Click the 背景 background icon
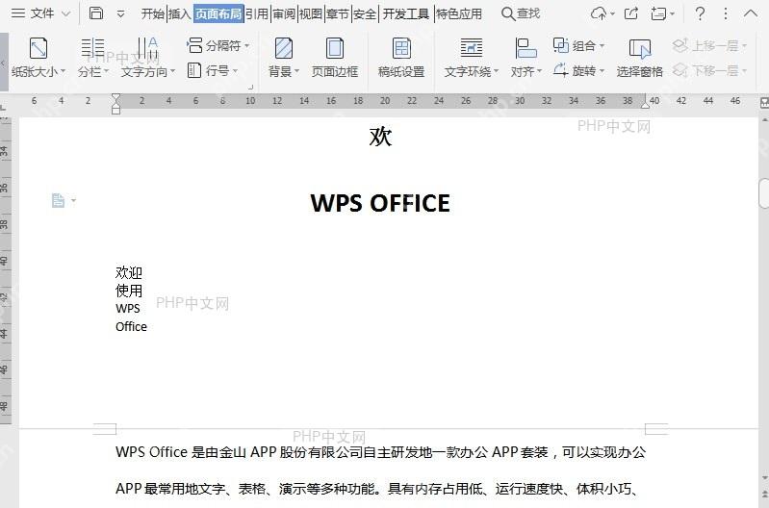Screen dimensions: 769x508 click(284, 48)
